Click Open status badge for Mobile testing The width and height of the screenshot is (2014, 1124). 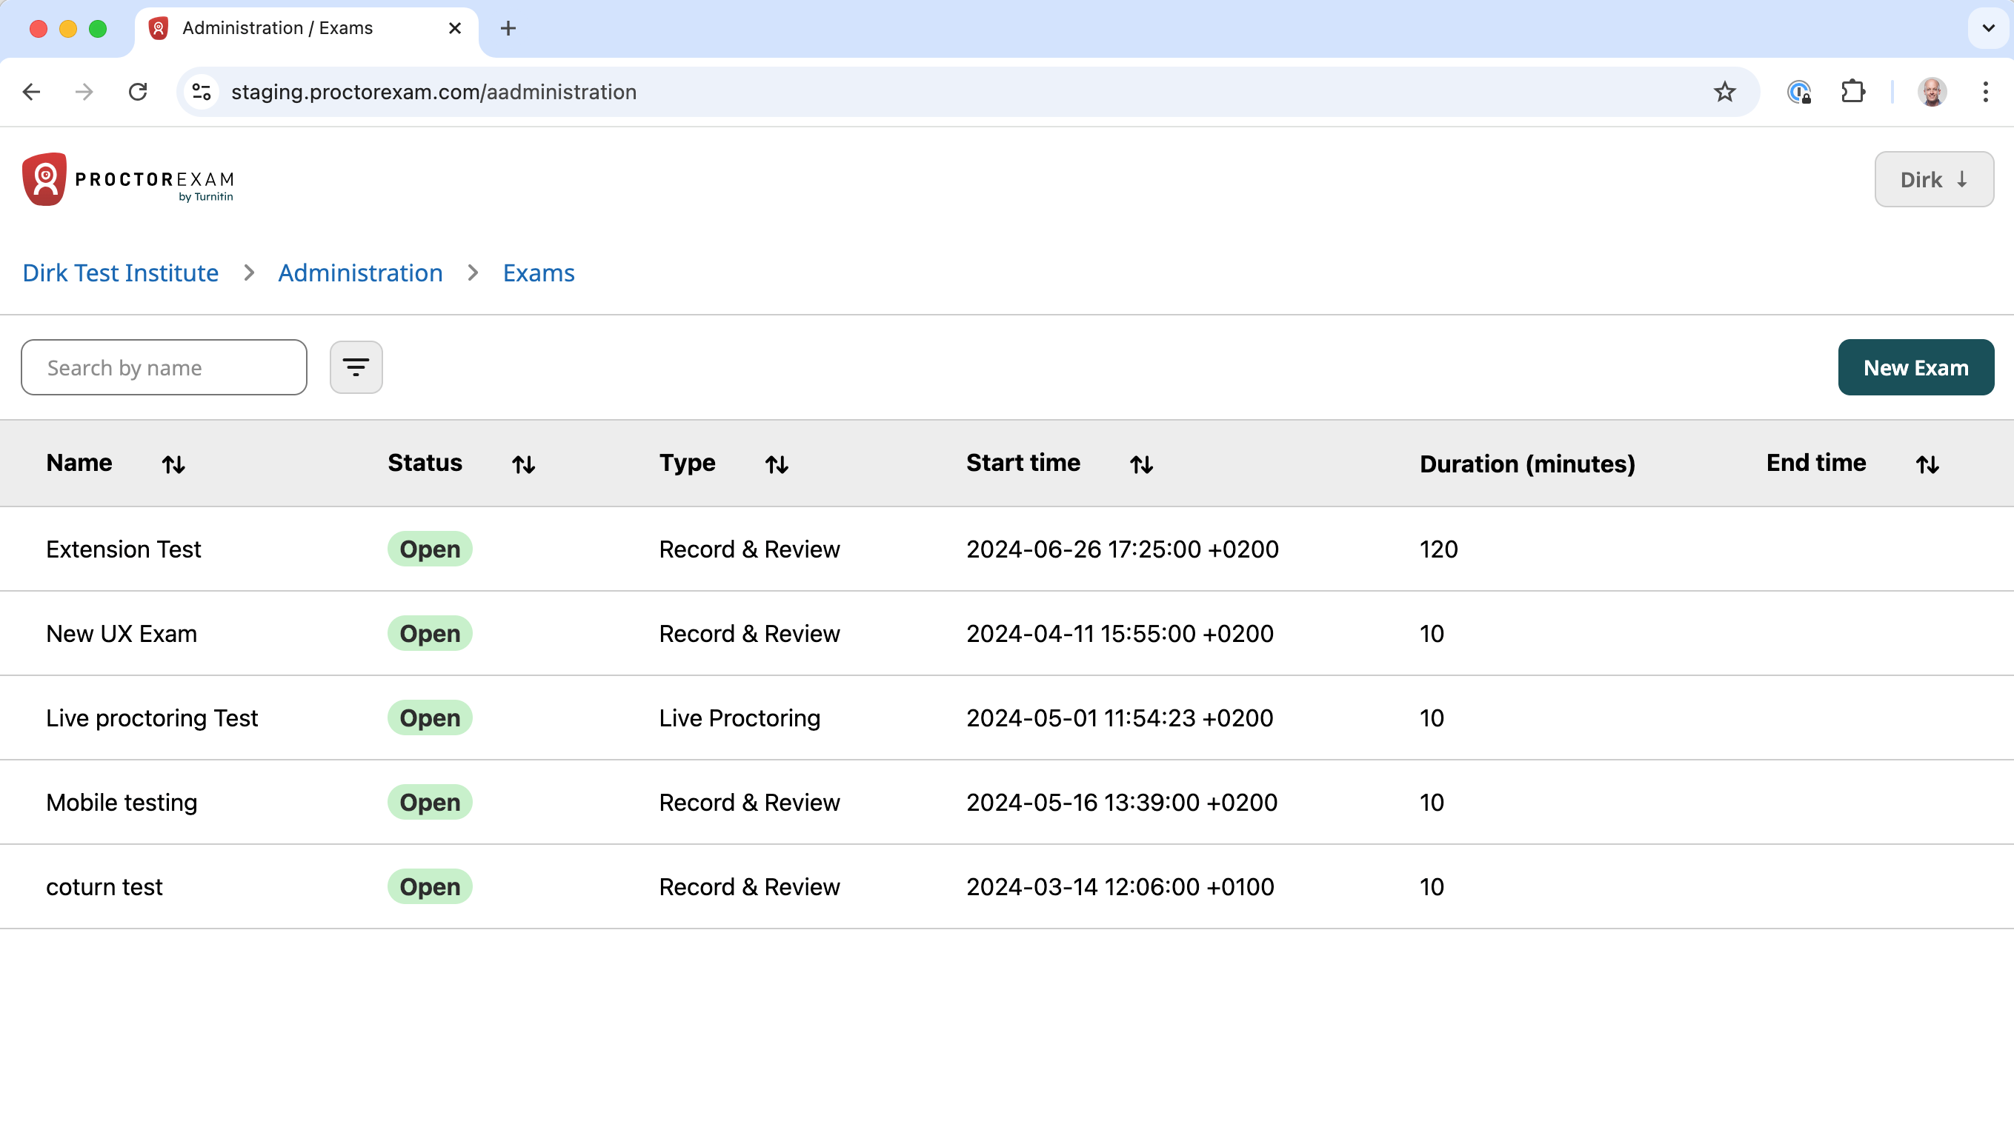pos(430,802)
